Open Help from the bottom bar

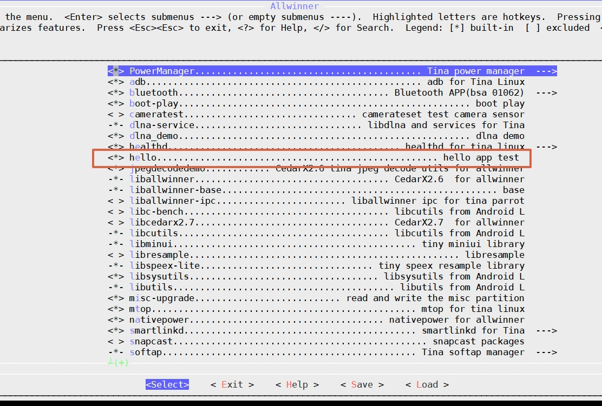pyautogui.click(x=297, y=384)
